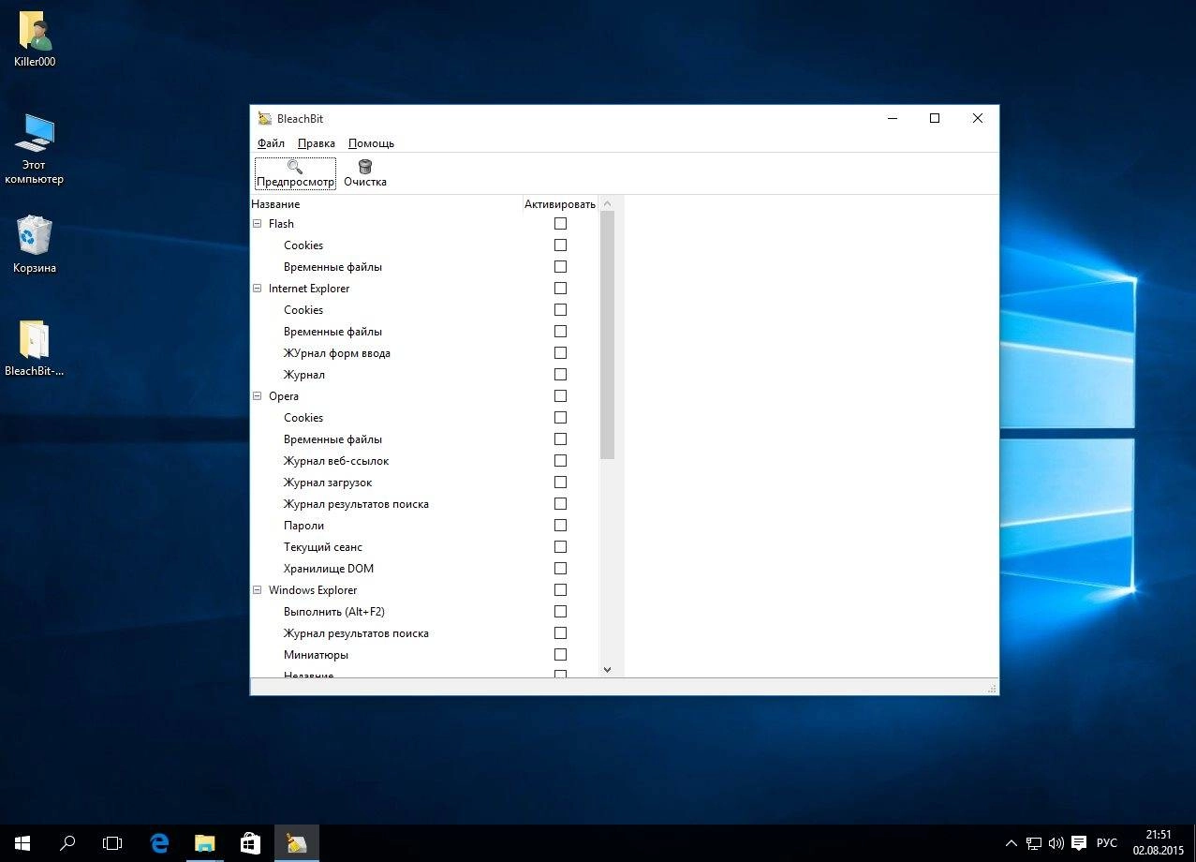Open File Explorer from the taskbar
The width and height of the screenshot is (1196, 862).
(204, 843)
